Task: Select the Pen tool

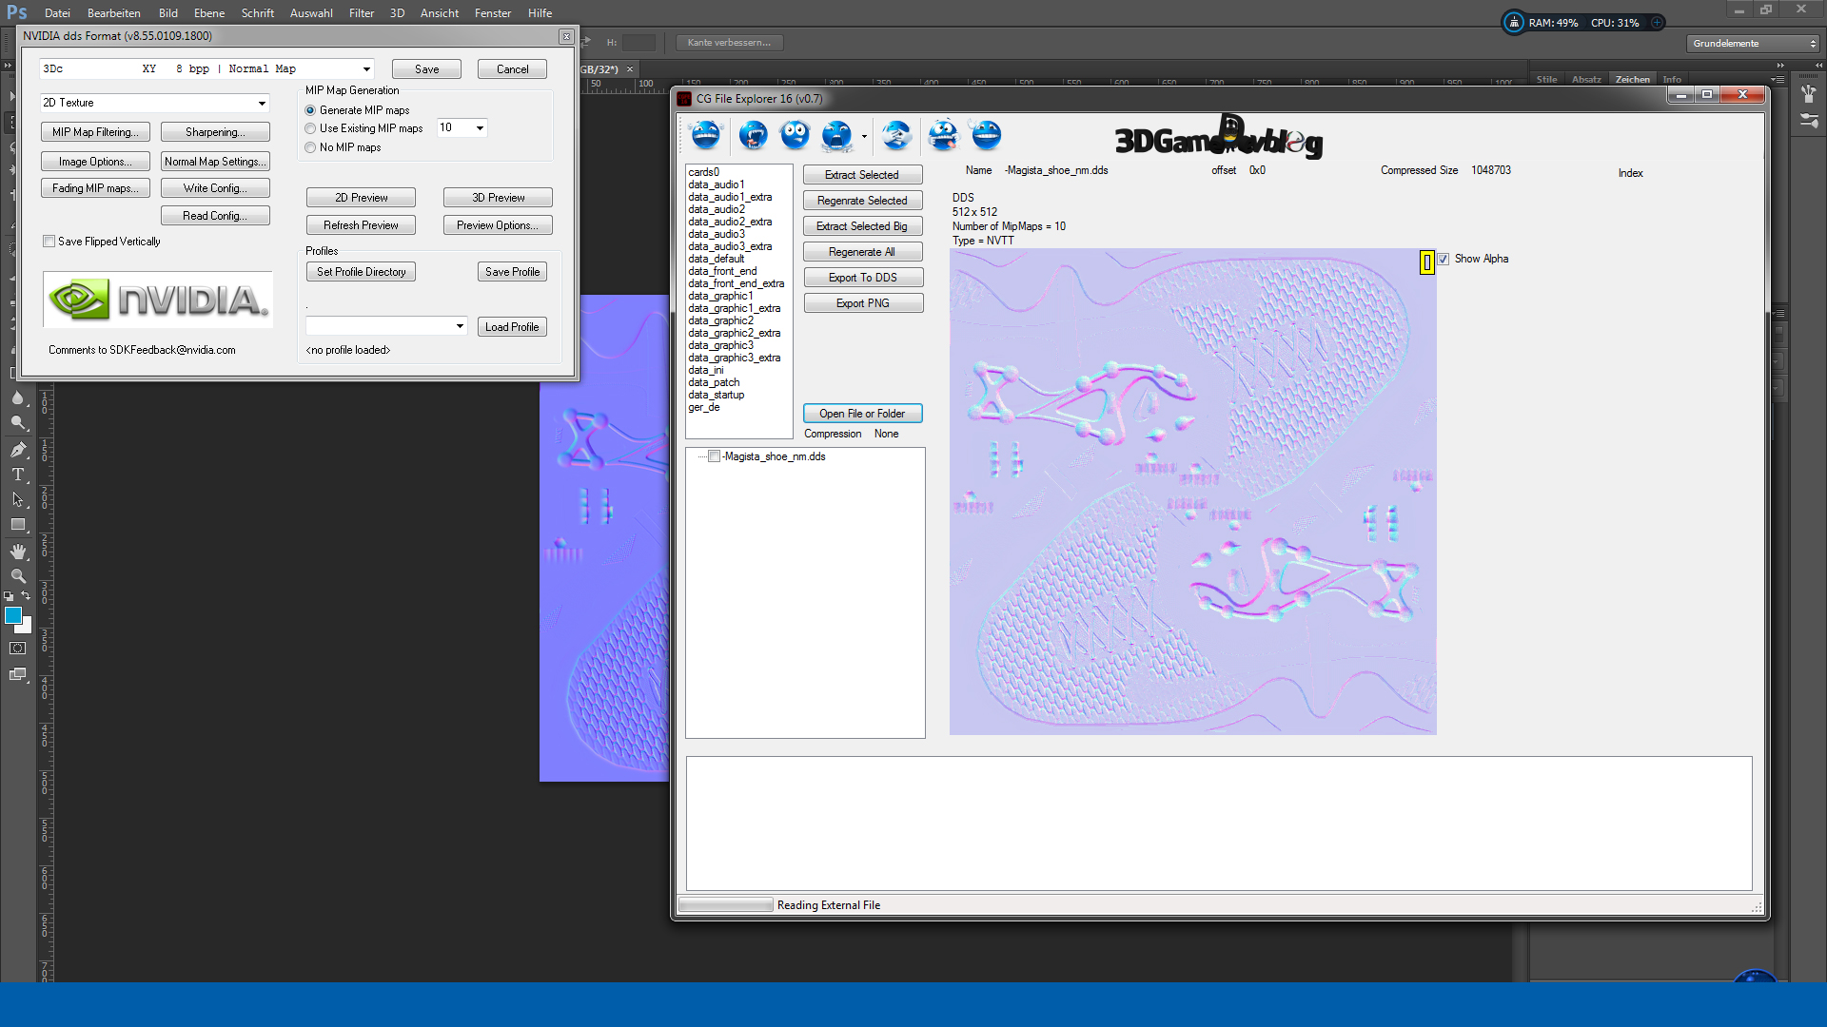Action: coord(17,450)
